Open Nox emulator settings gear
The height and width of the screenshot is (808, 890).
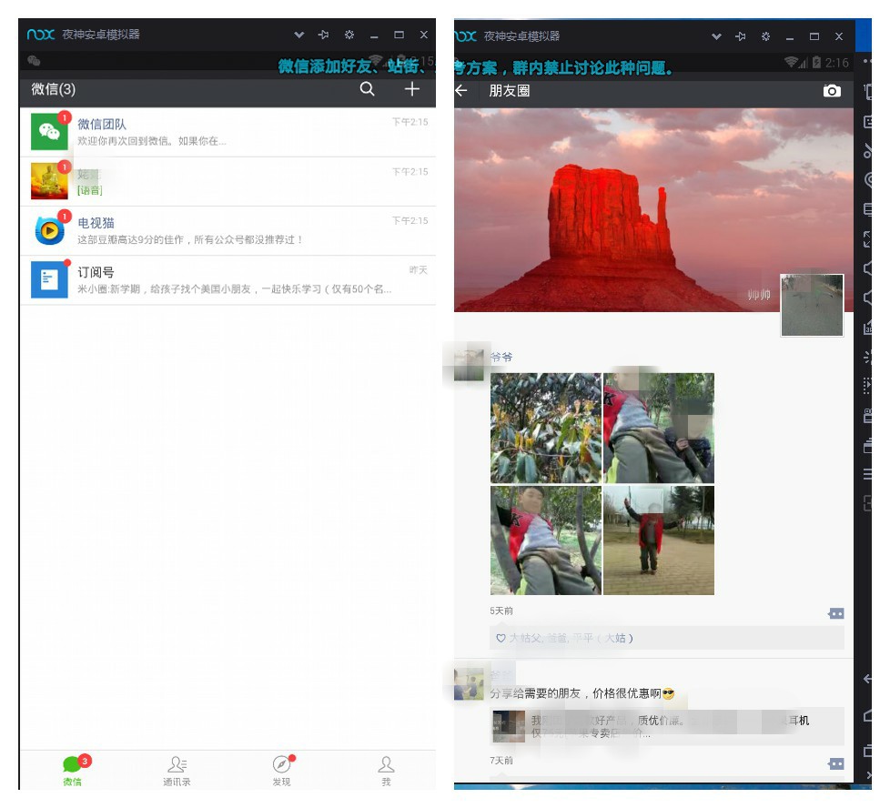(x=348, y=35)
